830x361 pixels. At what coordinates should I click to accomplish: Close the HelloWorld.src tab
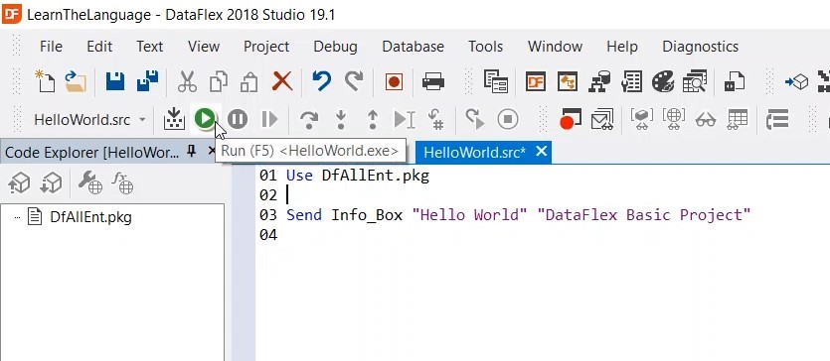coord(541,152)
